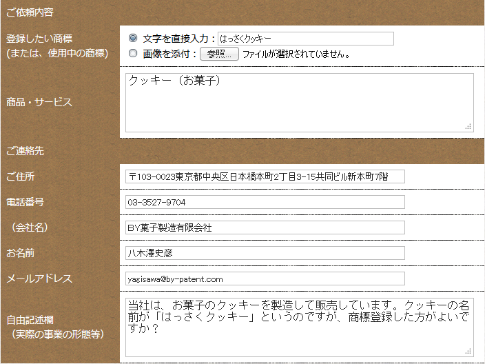The width and height of the screenshot is (485, 364).
Task: Click the メールアドレス row label
Action: 39,279
